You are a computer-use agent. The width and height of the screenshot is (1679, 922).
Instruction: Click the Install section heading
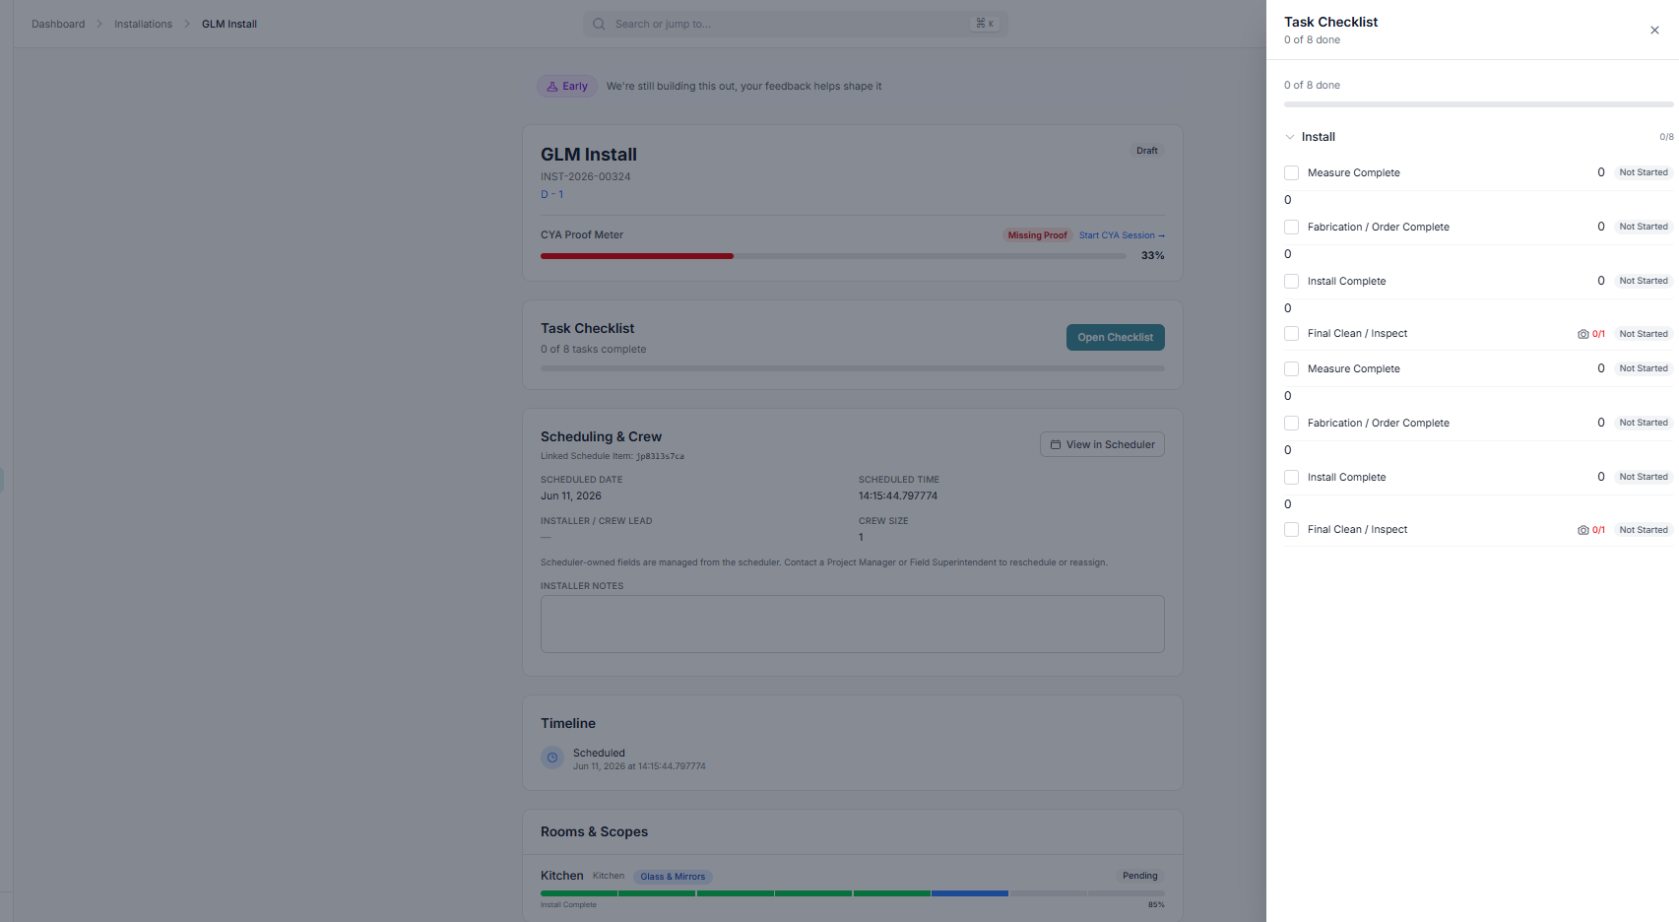point(1319,137)
